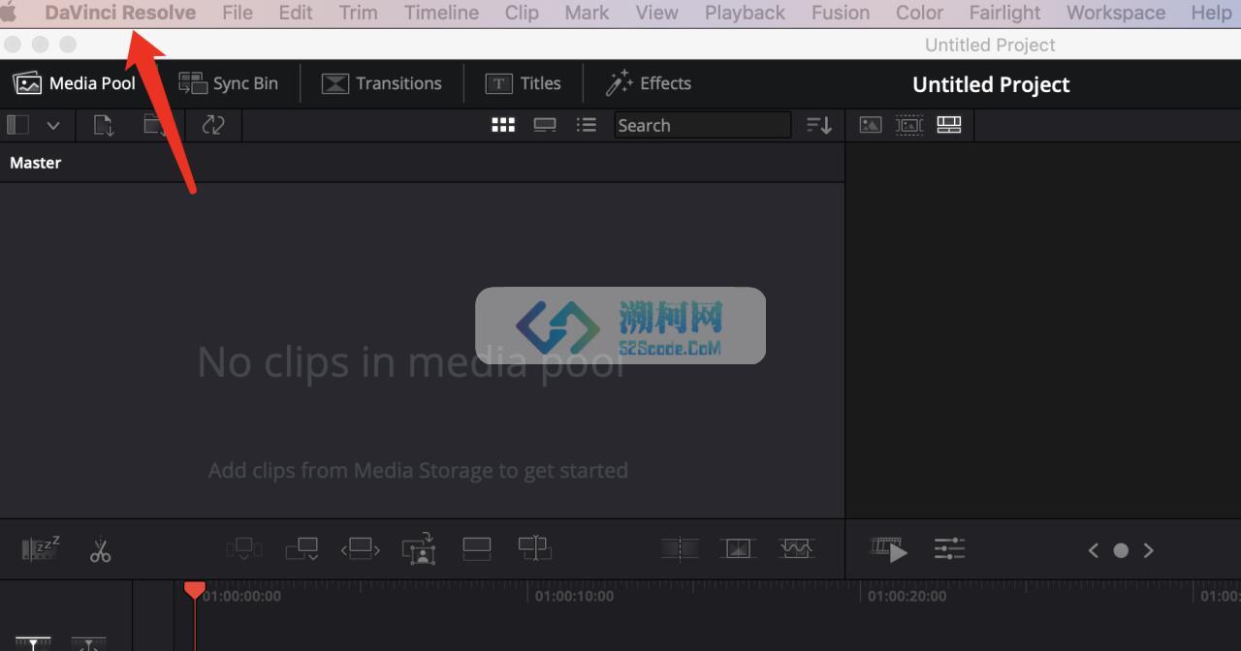This screenshot has height=651, width=1241.
Task: Open the Timeline menu
Action: pyautogui.click(x=441, y=13)
